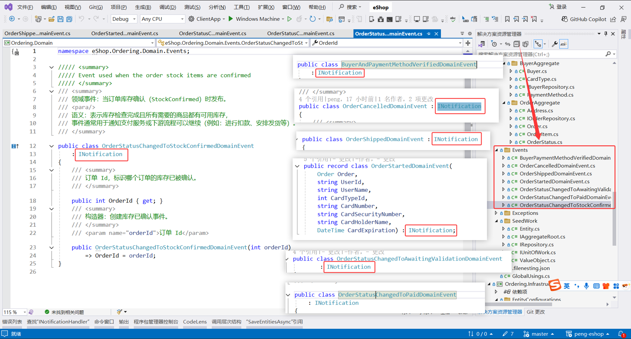Screen dimensions: 631x339
Task: Click the spell checker abc icon
Action: [x=453, y=19]
